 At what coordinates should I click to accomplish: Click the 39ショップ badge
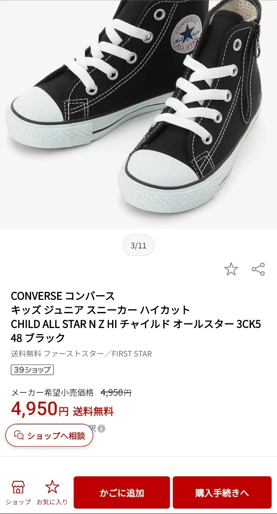(32, 370)
